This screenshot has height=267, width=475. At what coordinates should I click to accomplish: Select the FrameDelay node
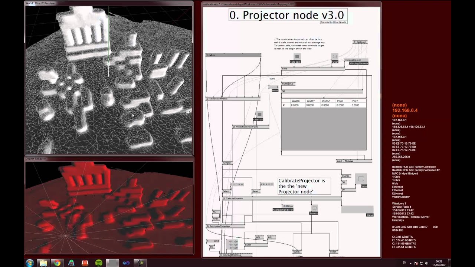click(288, 84)
